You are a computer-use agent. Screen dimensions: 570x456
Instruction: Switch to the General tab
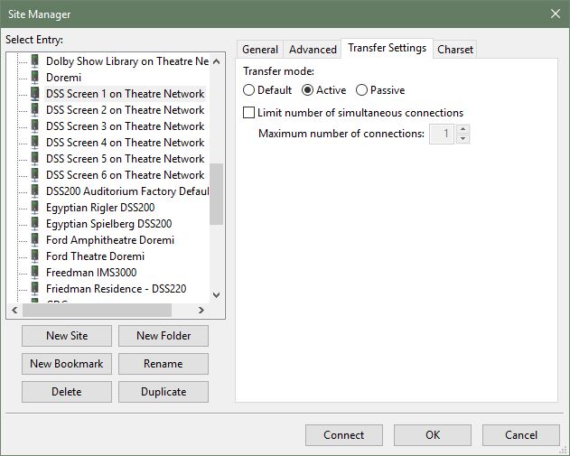coord(260,50)
